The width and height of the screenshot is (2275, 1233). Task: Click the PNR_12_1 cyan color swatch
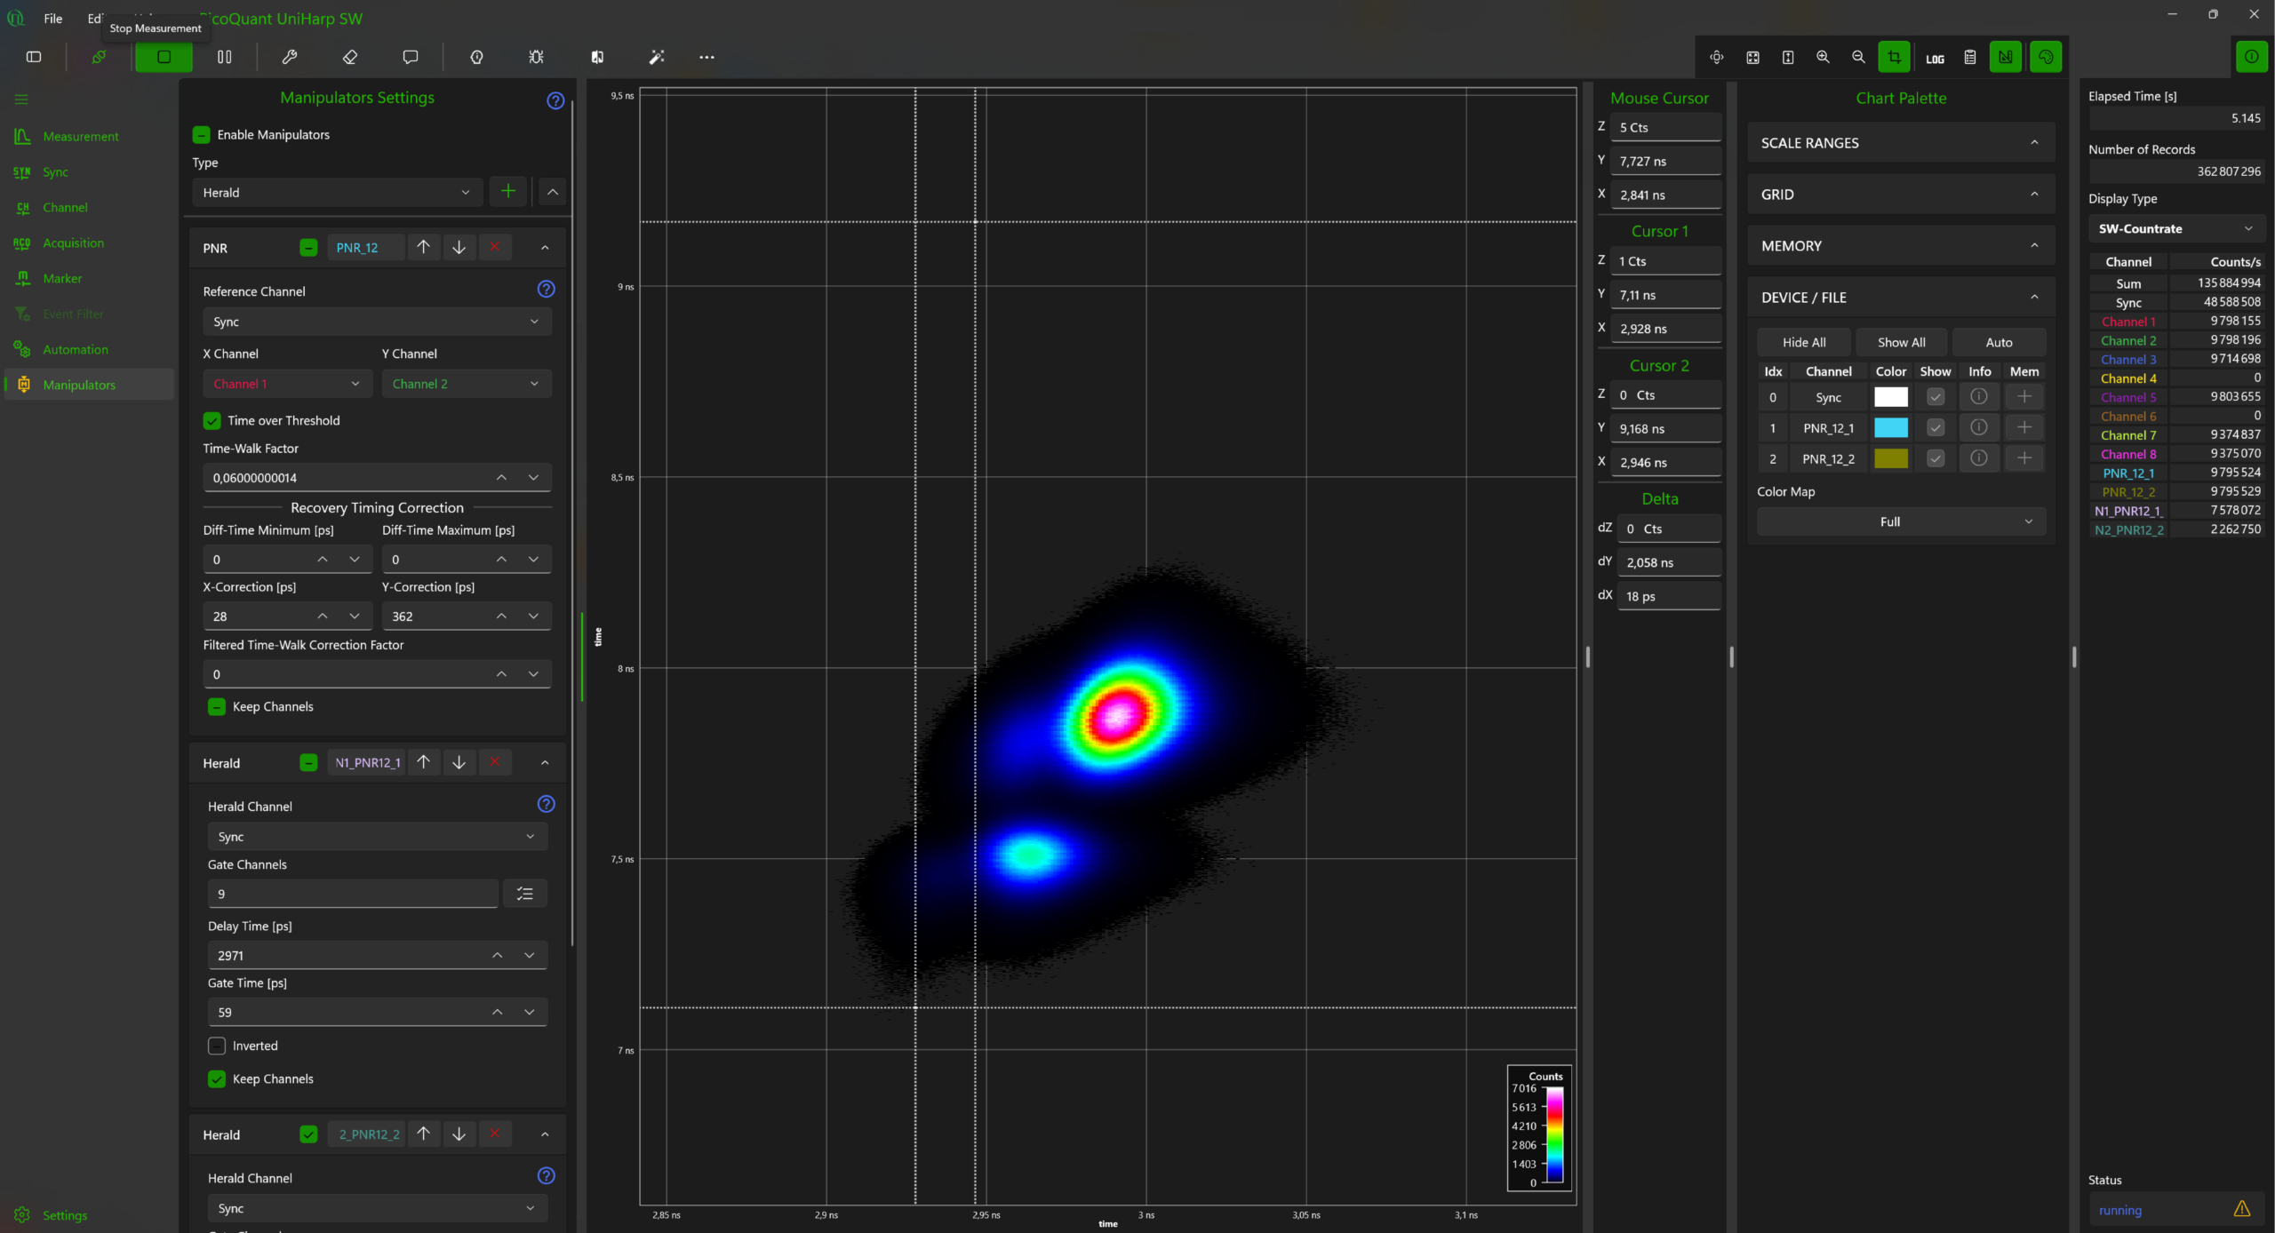pos(1890,428)
